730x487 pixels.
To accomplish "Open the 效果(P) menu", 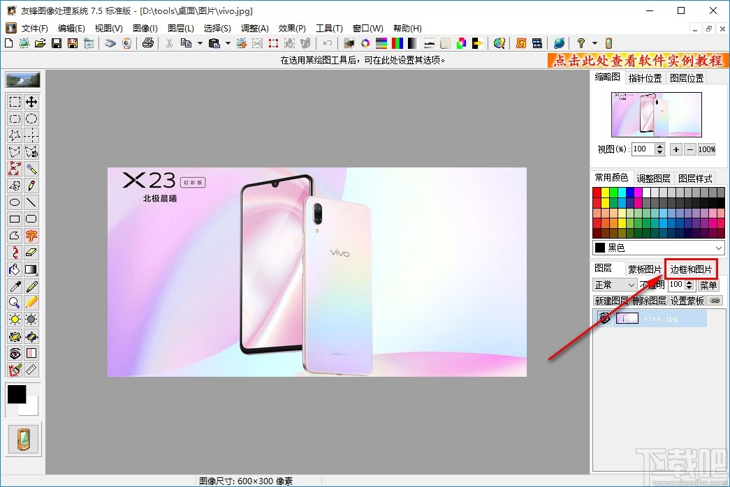I will (292, 29).
